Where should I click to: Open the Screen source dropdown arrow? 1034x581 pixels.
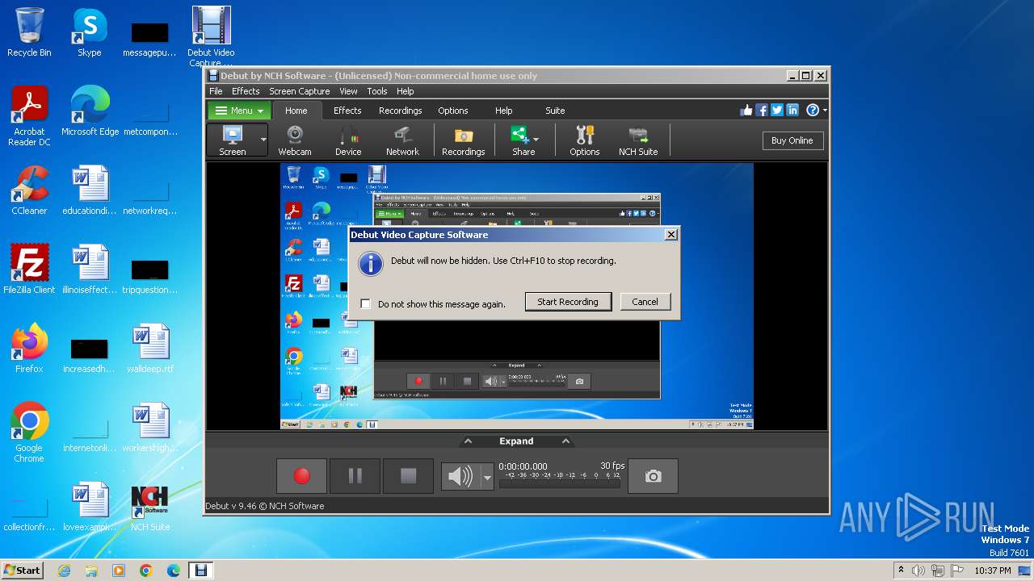263,140
